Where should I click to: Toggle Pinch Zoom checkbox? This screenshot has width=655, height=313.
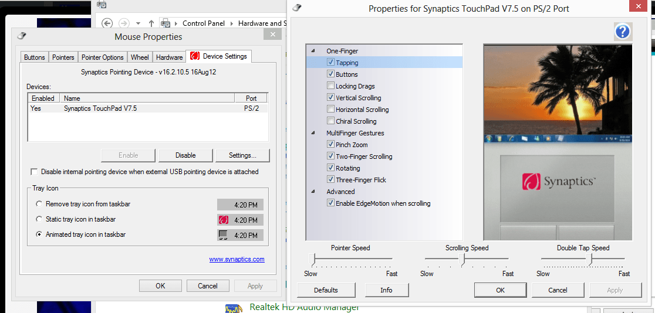(330, 145)
